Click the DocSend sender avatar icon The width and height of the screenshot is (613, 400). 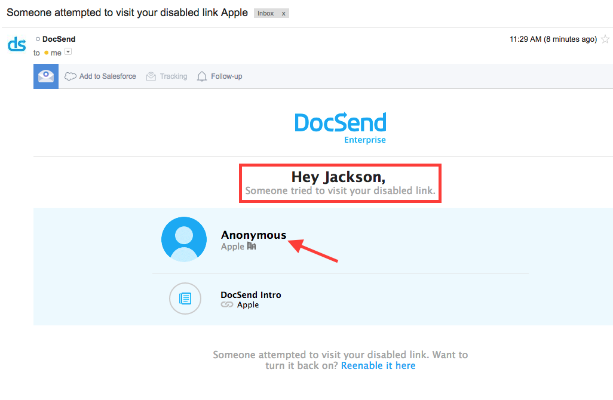17,44
